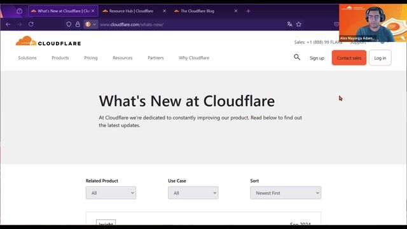Open the Partners menu

(x=156, y=58)
